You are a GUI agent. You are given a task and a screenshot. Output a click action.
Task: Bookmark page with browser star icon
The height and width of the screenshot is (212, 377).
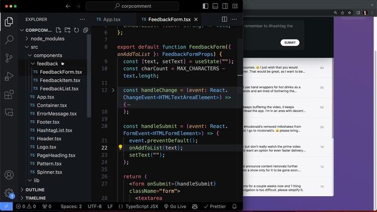(349, 13)
